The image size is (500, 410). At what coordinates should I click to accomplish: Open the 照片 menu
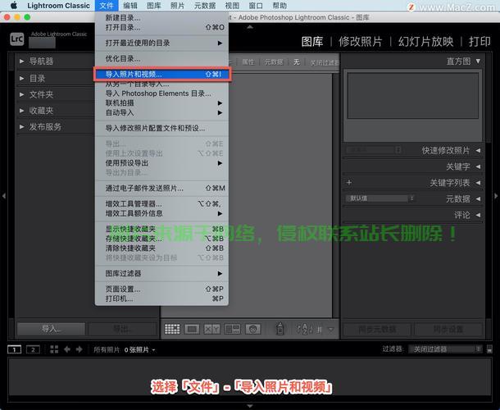(x=177, y=6)
